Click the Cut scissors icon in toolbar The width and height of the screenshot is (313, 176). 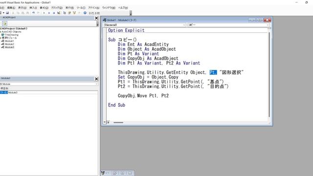pyautogui.click(x=13, y=13)
